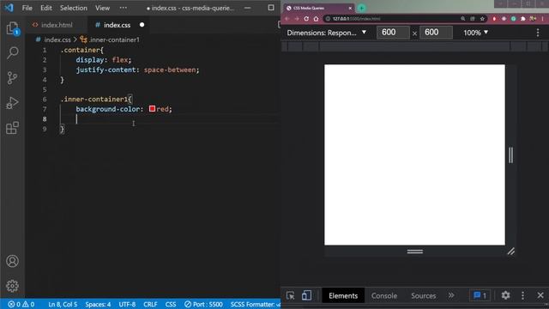Click Spaces: 4 in the status bar
Viewport: 549px width, 309px height.
click(x=98, y=304)
